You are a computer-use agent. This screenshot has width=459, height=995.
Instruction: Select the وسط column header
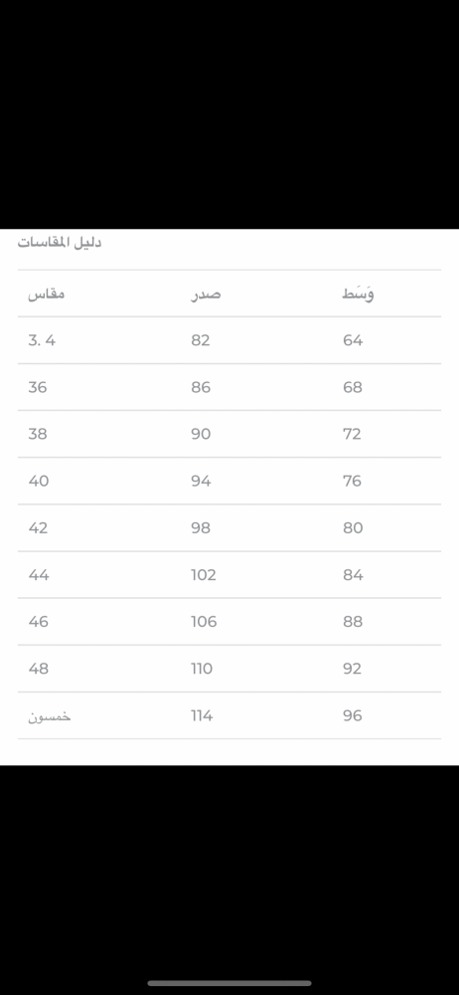click(x=359, y=294)
